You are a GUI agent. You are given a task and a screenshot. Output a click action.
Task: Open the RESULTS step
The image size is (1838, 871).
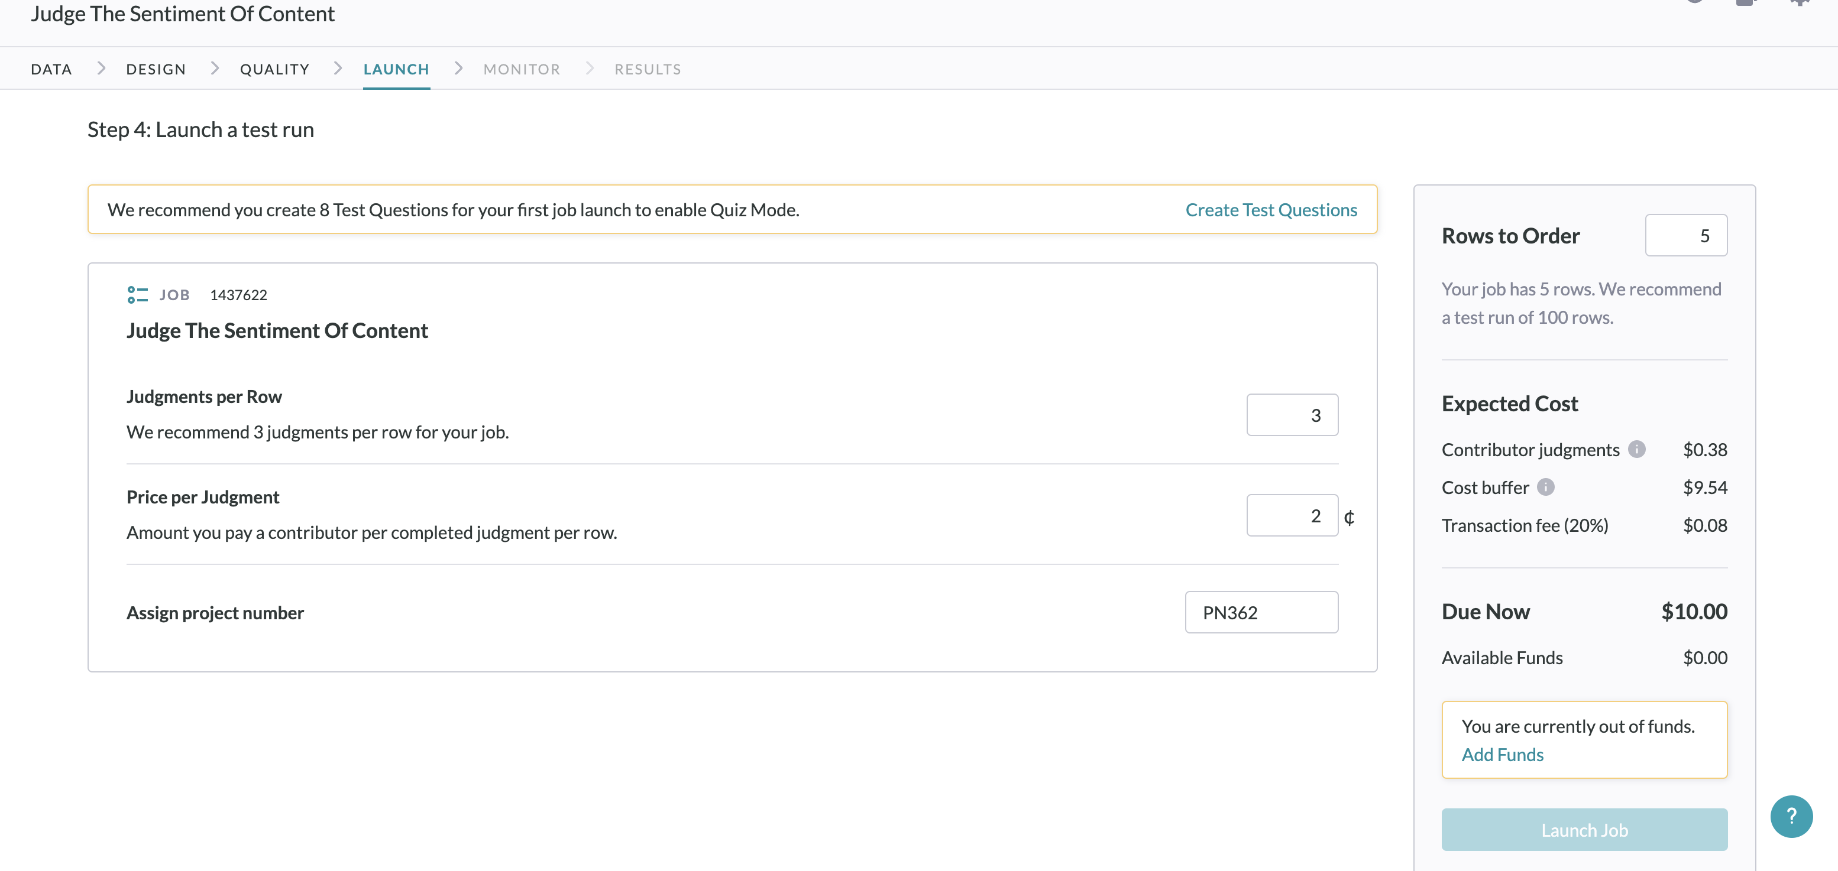[x=648, y=69]
